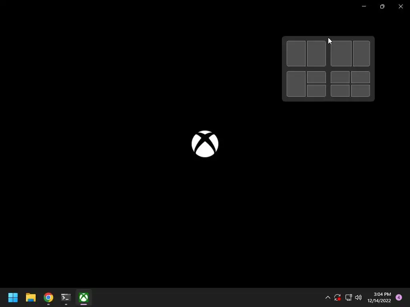Snap to bottom-left quarter of four-grid layout

coord(340,91)
